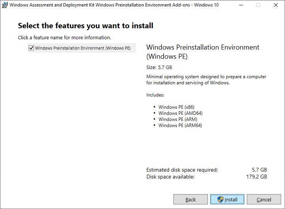Viewport: 285px width, 209px height.
Task: Cancel the setup wizard
Action: (x=264, y=199)
